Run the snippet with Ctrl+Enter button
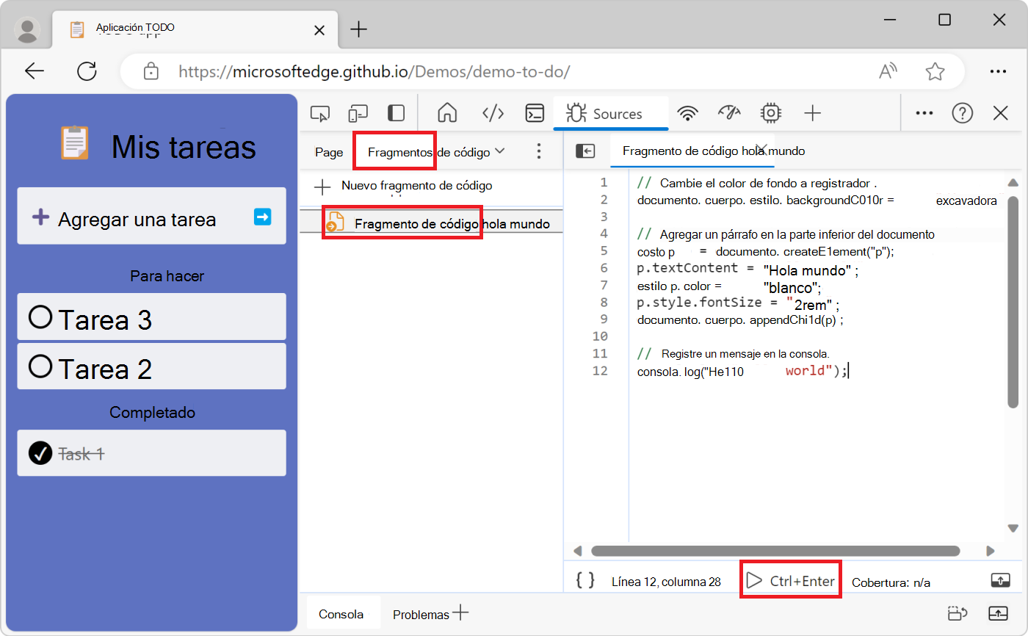Image resolution: width=1028 pixels, height=636 pixels. (x=790, y=579)
